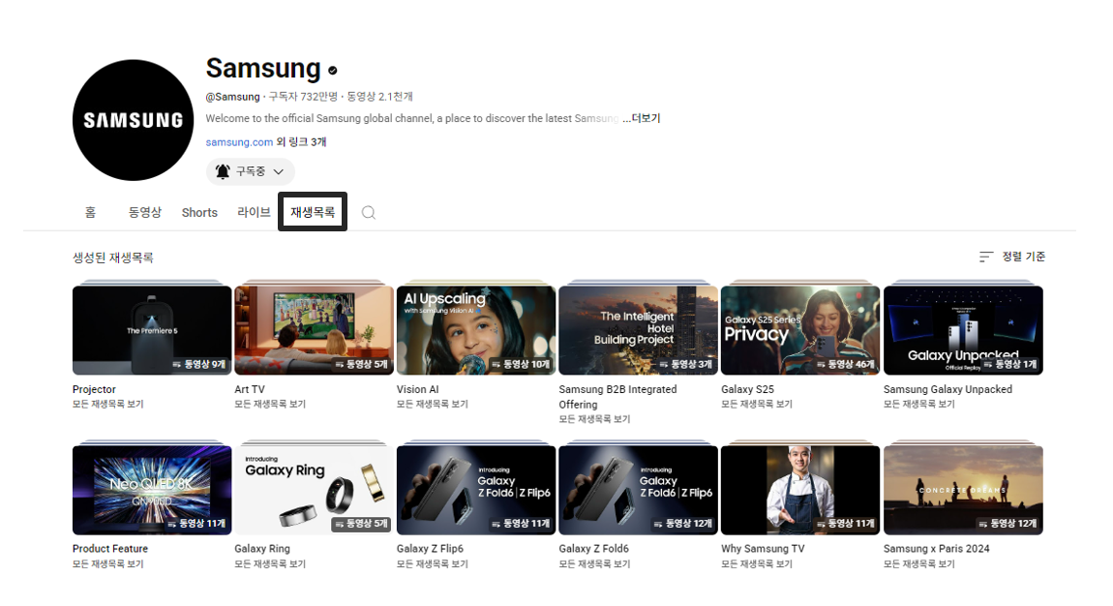The height and width of the screenshot is (606, 1113).
Task: Open the Galaxy Z Fold6 playlist thumbnail
Action: click(638, 490)
